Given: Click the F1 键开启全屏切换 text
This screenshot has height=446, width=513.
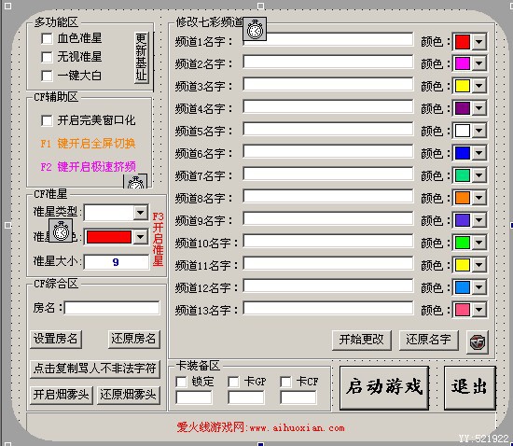Looking at the screenshot, I should [x=88, y=144].
